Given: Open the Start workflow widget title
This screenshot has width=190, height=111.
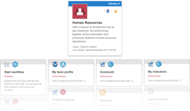Looking at the screenshot, I should tap(14, 72).
